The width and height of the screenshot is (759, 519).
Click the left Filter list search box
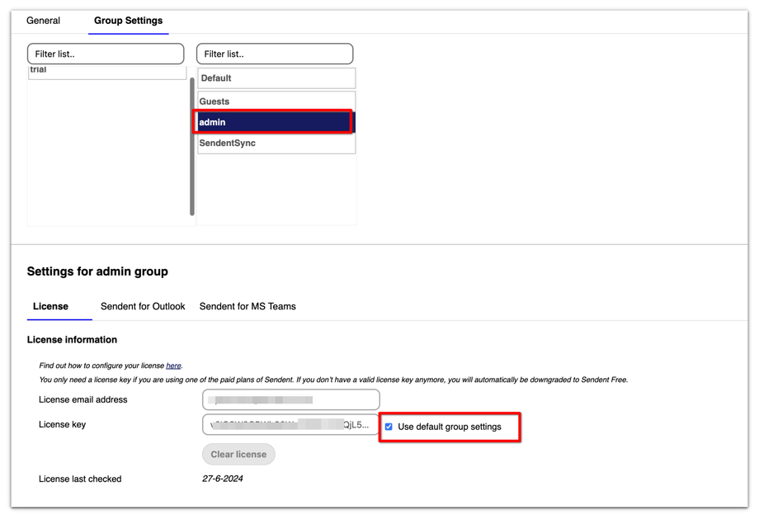pos(106,54)
